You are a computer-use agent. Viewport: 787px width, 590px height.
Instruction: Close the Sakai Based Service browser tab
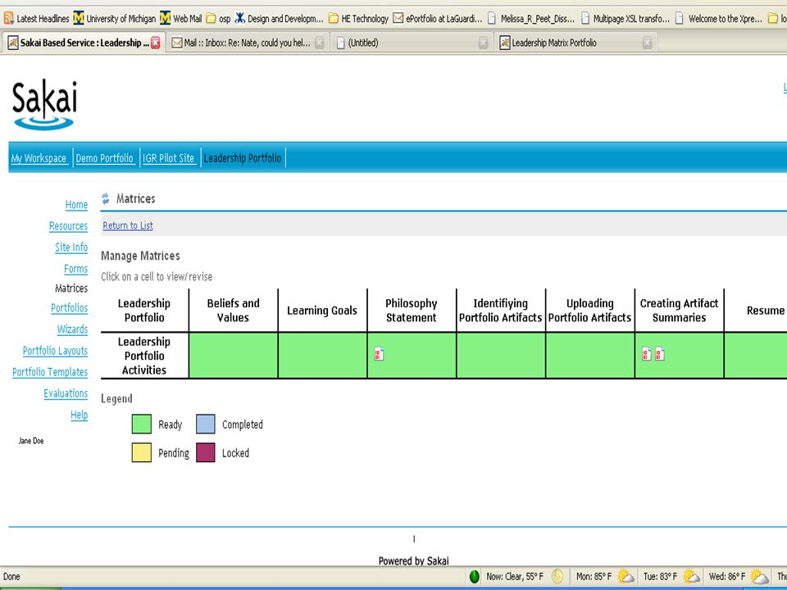pyautogui.click(x=156, y=43)
